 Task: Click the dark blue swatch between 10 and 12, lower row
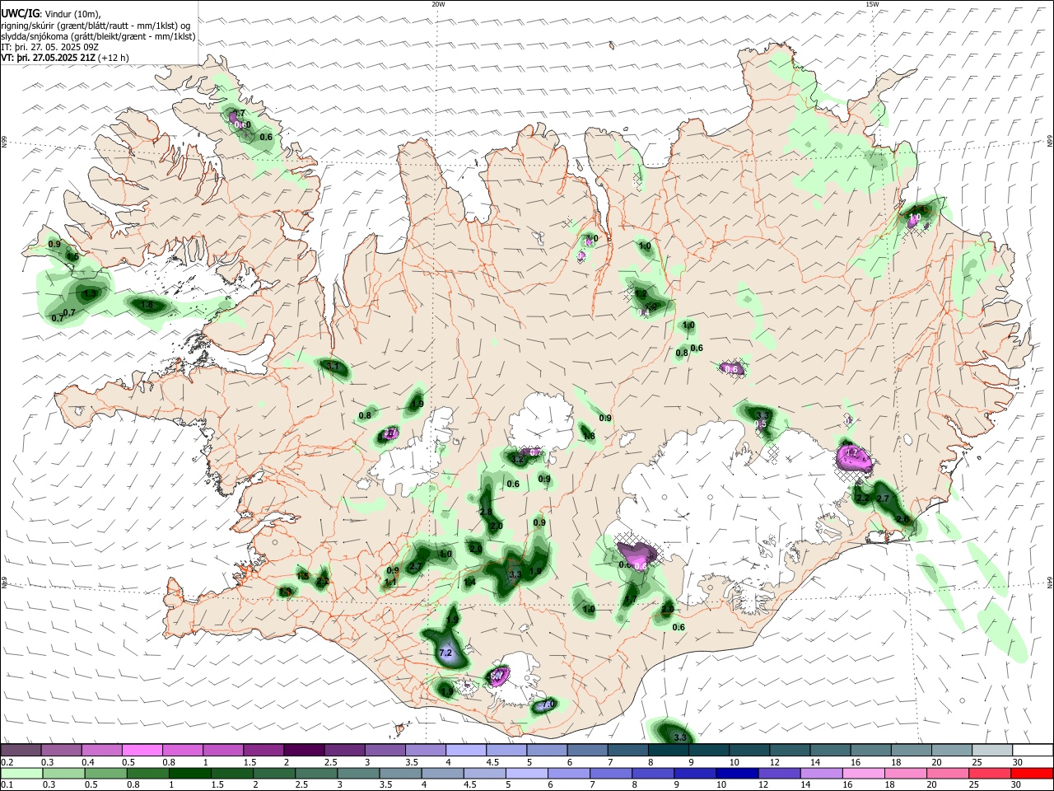736,773
